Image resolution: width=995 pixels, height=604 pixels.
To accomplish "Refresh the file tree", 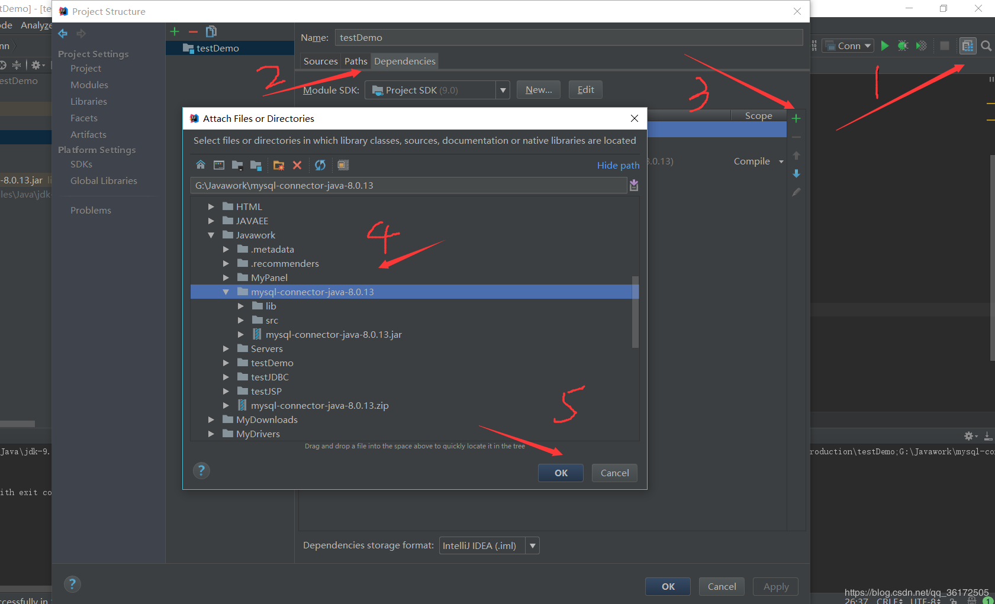I will tap(320, 165).
